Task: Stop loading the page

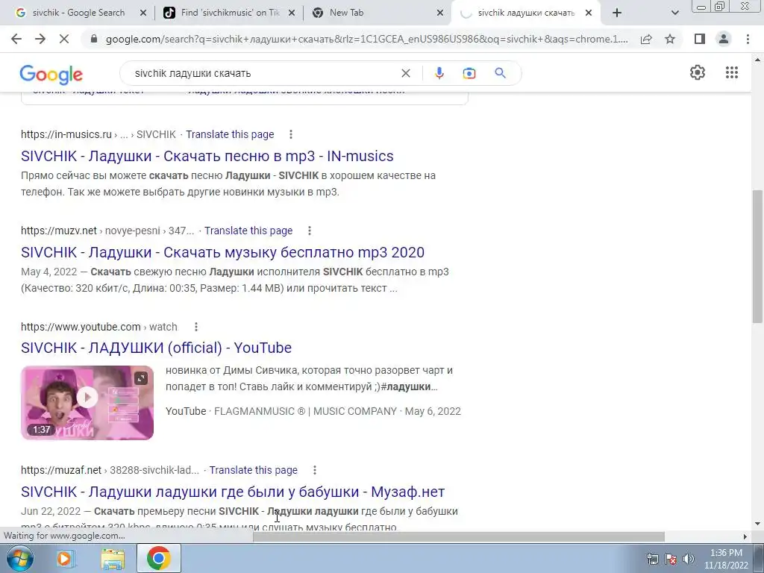Action: point(64,39)
